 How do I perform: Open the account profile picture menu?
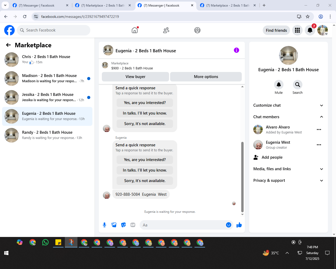point(323,30)
